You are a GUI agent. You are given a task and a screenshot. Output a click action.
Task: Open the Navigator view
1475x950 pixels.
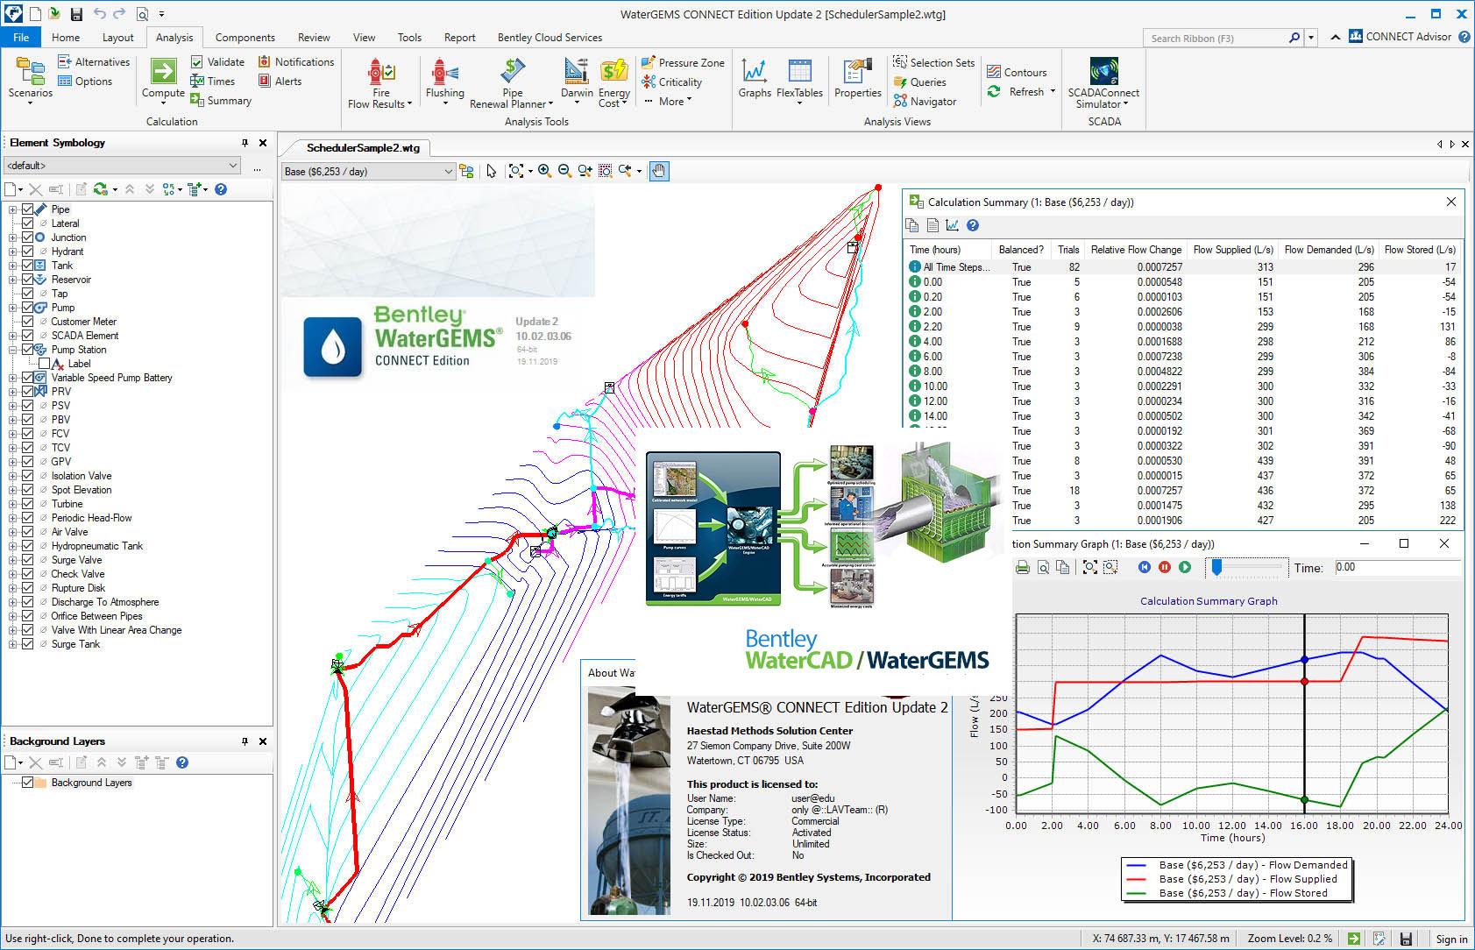(x=925, y=102)
